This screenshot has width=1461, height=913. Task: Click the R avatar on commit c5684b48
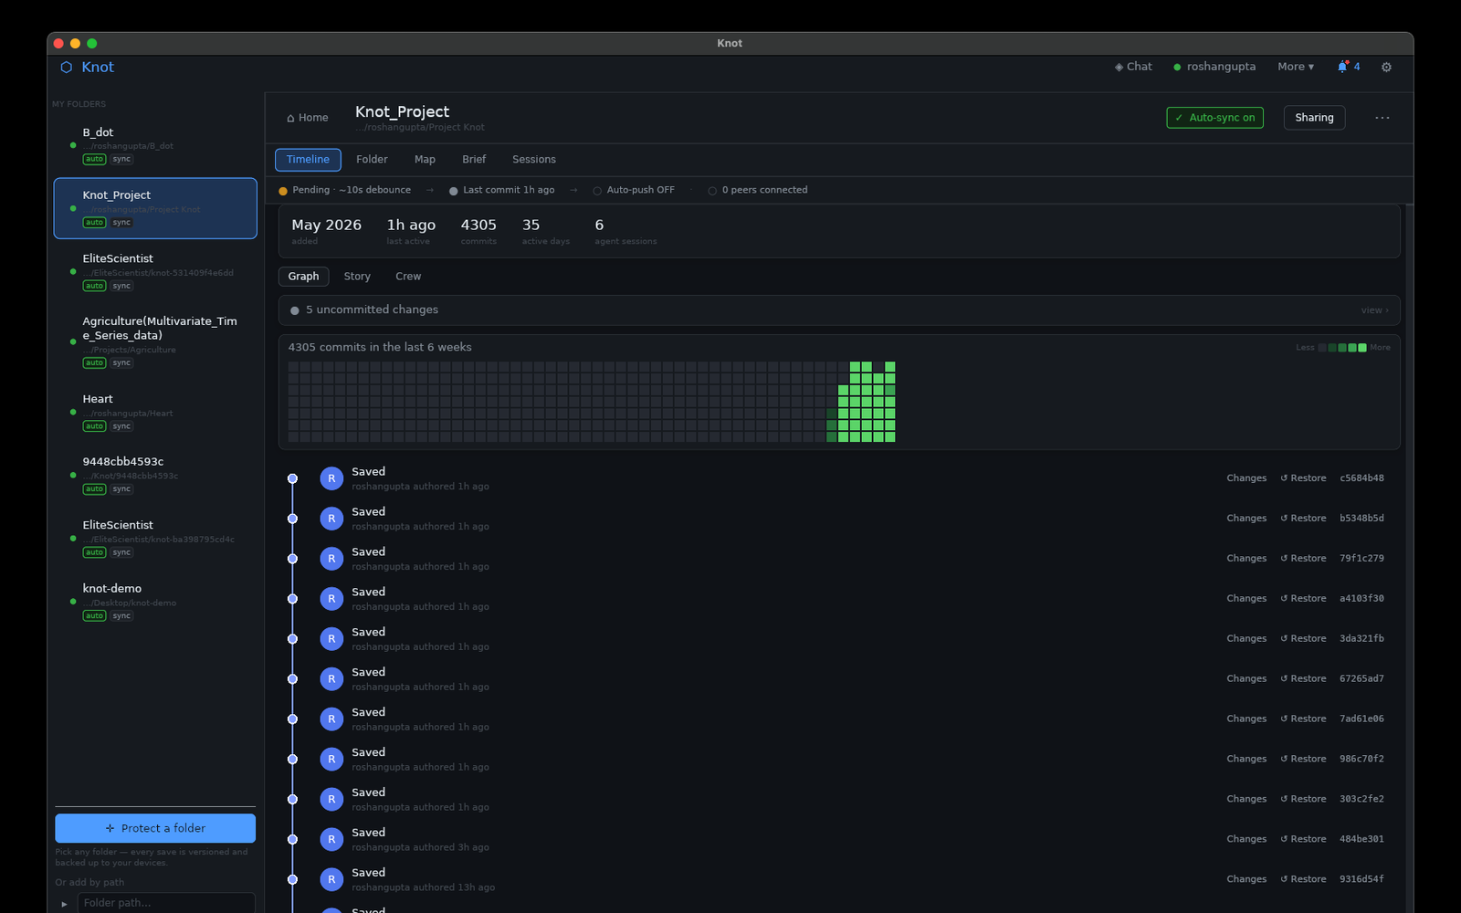tap(331, 478)
